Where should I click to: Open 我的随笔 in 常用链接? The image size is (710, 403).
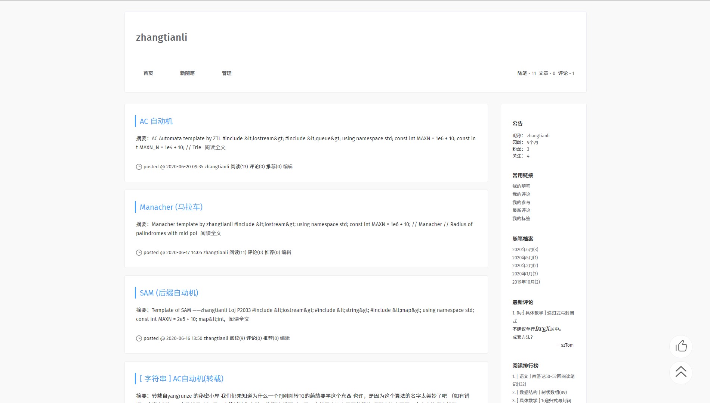coord(521,186)
